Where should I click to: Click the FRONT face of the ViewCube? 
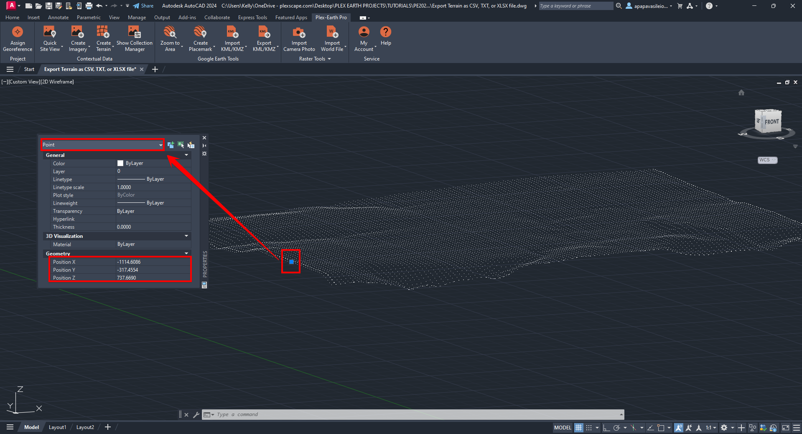tap(771, 122)
